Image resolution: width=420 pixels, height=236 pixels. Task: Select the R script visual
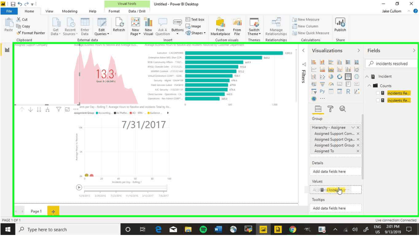click(x=348, y=92)
